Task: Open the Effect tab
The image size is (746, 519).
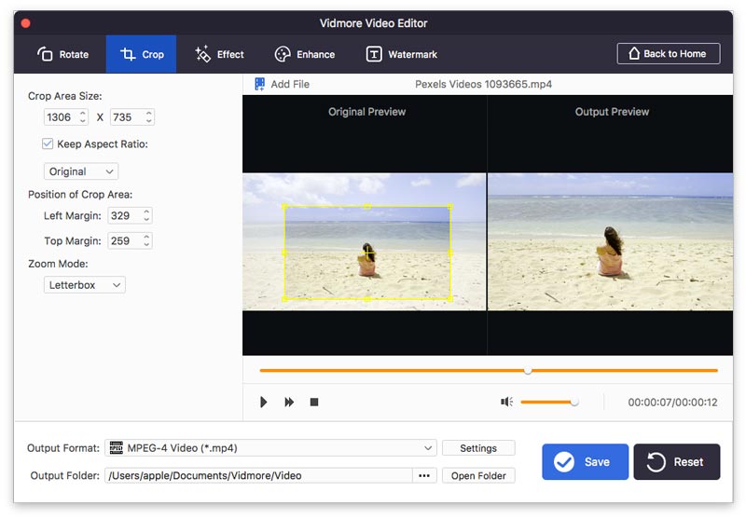Action: [x=219, y=54]
